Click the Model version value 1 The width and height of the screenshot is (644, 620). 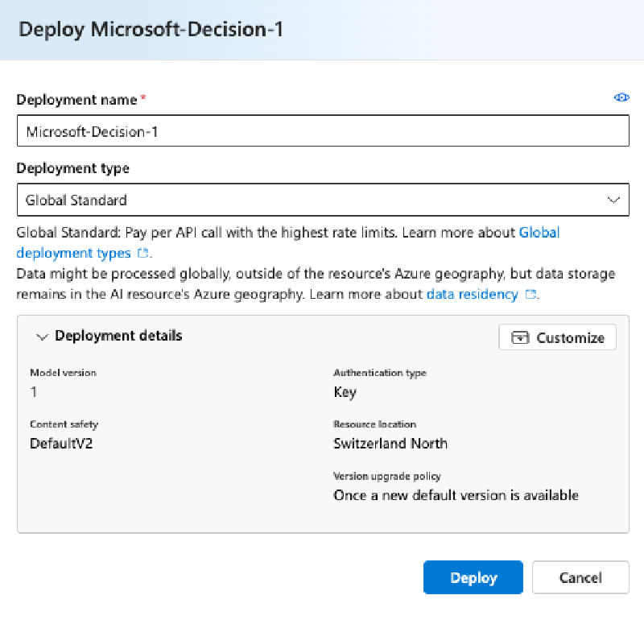tap(34, 392)
